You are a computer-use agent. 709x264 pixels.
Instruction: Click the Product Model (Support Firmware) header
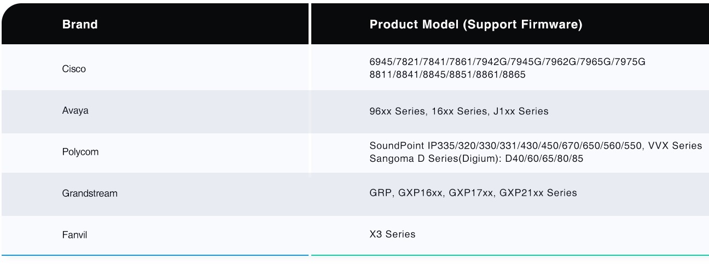pos(475,25)
